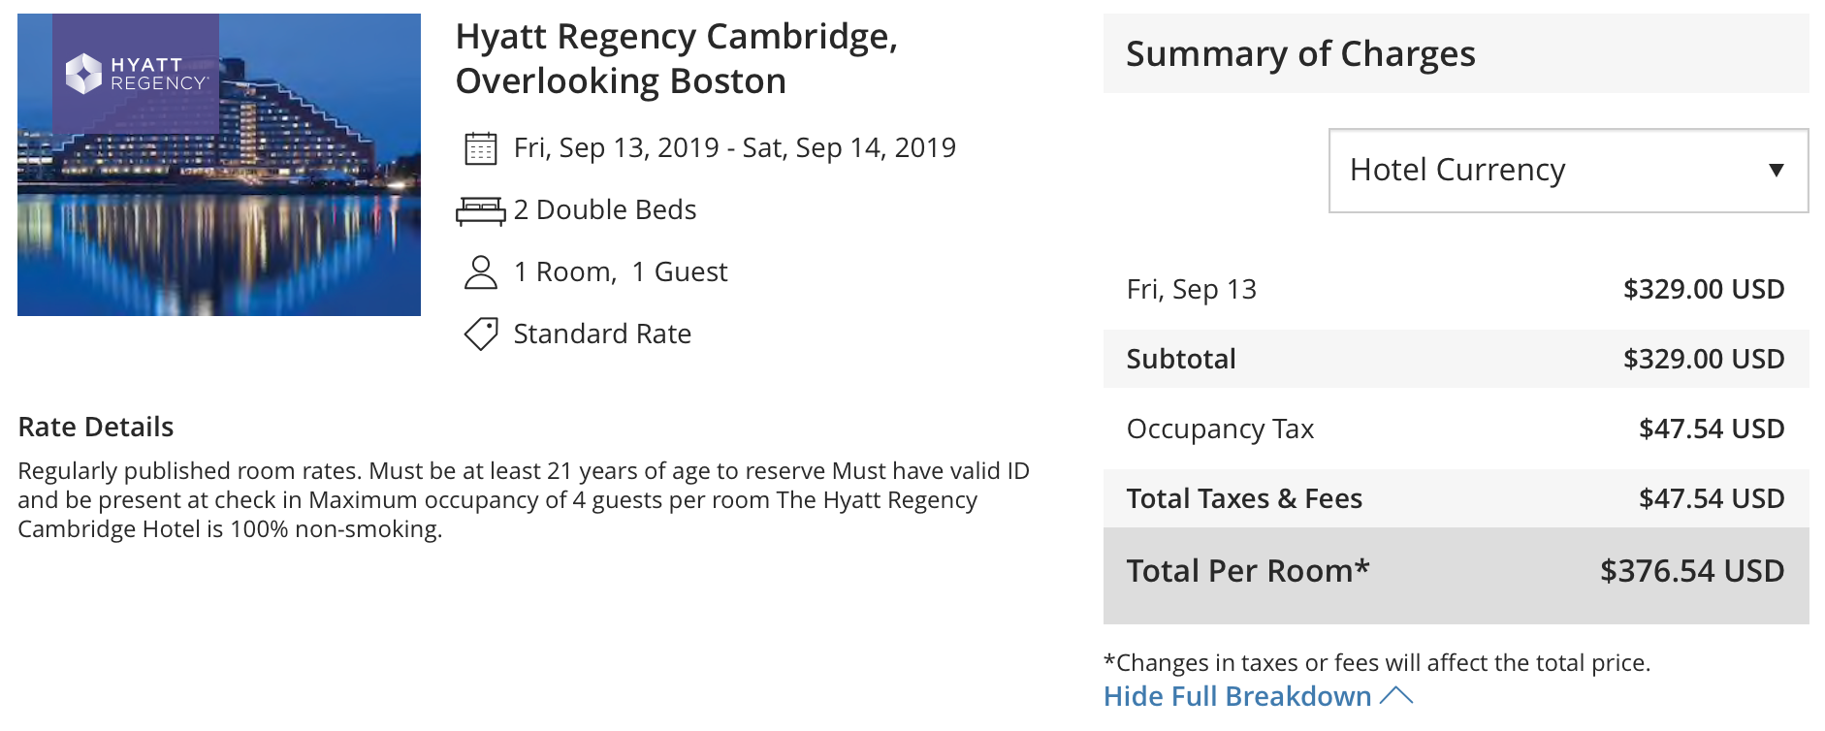The width and height of the screenshot is (1825, 731).
Task: Click the Occupancy Tax row
Action: 1456,429
